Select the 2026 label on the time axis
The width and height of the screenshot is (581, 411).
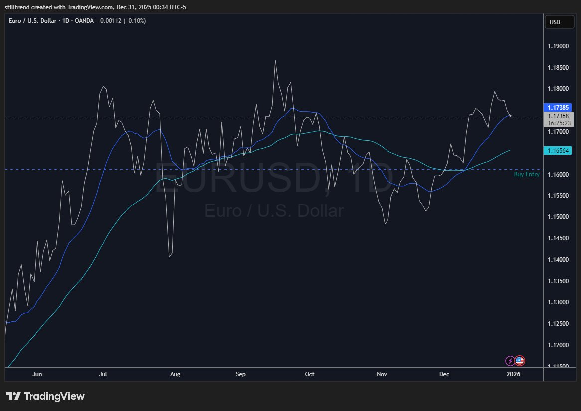(513, 374)
